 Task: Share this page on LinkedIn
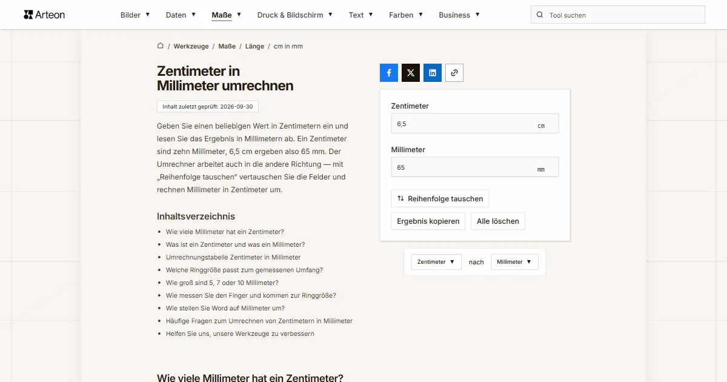(433, 73)
